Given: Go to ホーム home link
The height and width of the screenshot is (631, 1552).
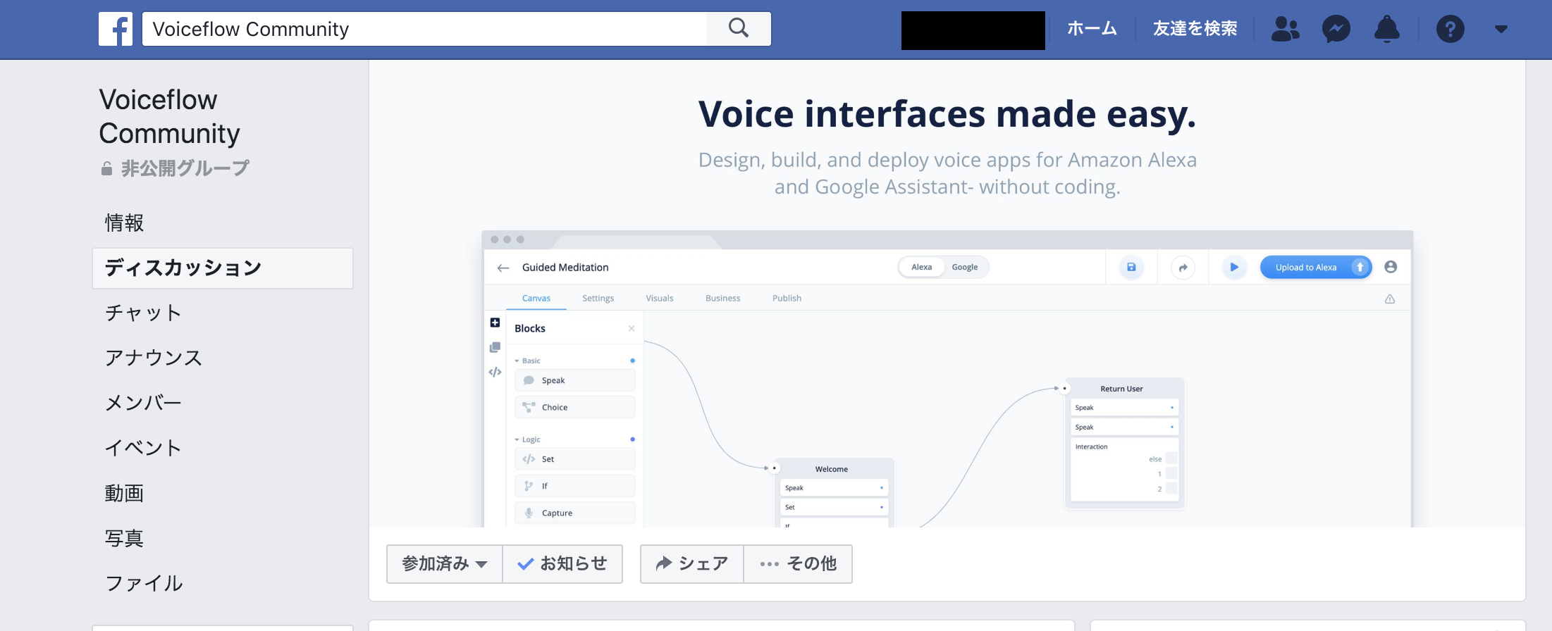Looking at the screenshot, I should 1092,29.
